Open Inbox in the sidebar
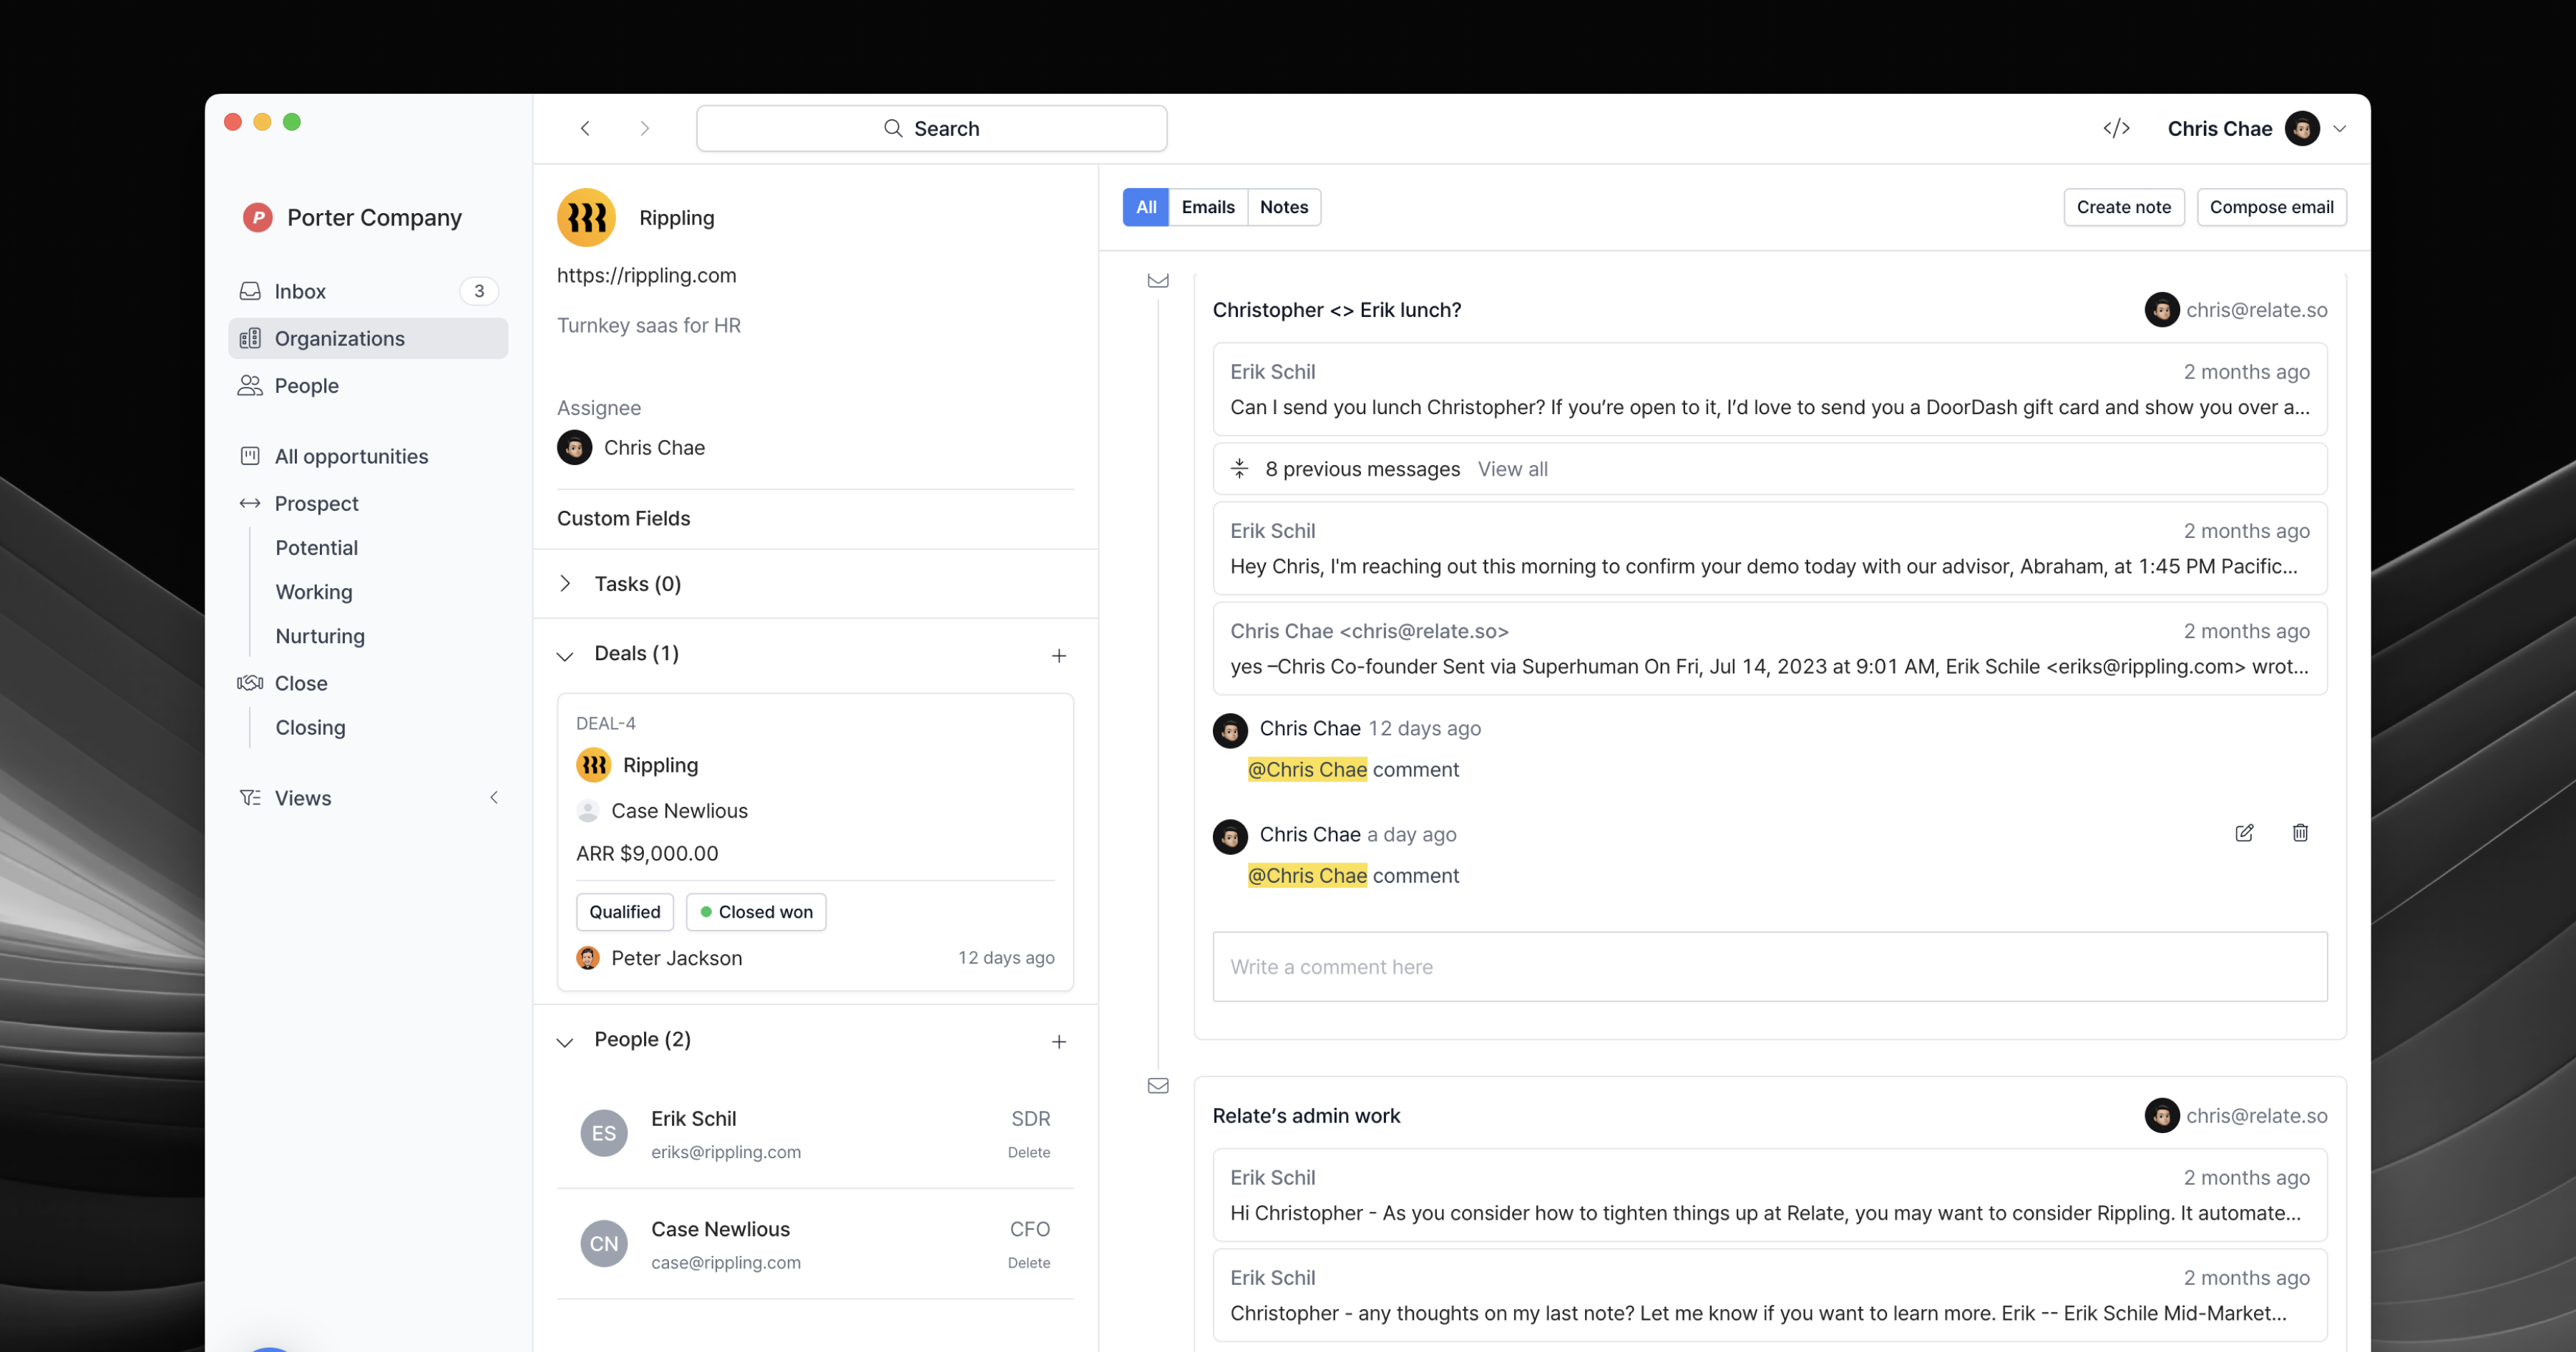Image resolution: width=2576 pixels, height=1352 pixels. 300,291
